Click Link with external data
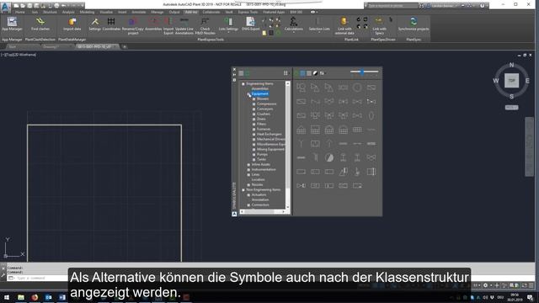Image resolution: width=539 pixels, height=303 pixels. 344,26
